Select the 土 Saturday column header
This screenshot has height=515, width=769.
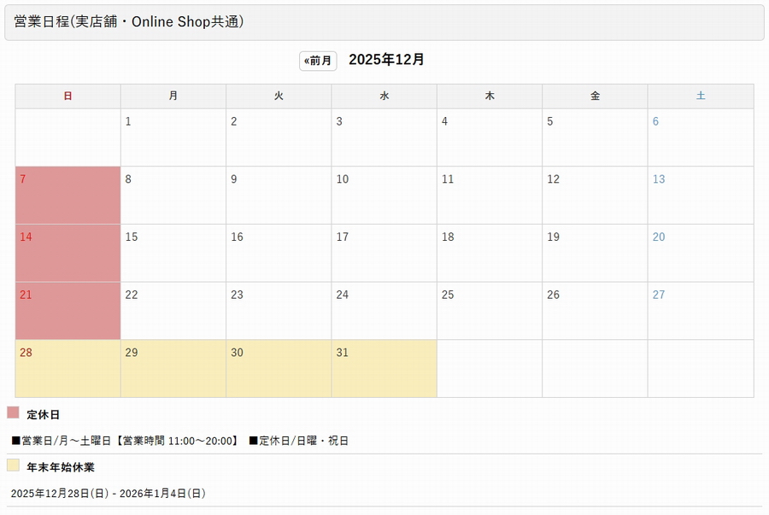coord(701,96)
